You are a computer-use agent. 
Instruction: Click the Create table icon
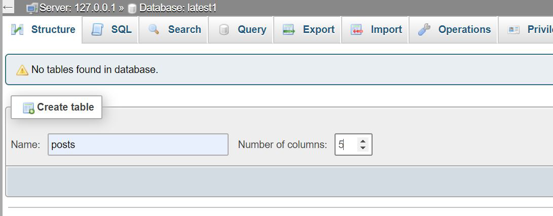click(x=28, y=108)
